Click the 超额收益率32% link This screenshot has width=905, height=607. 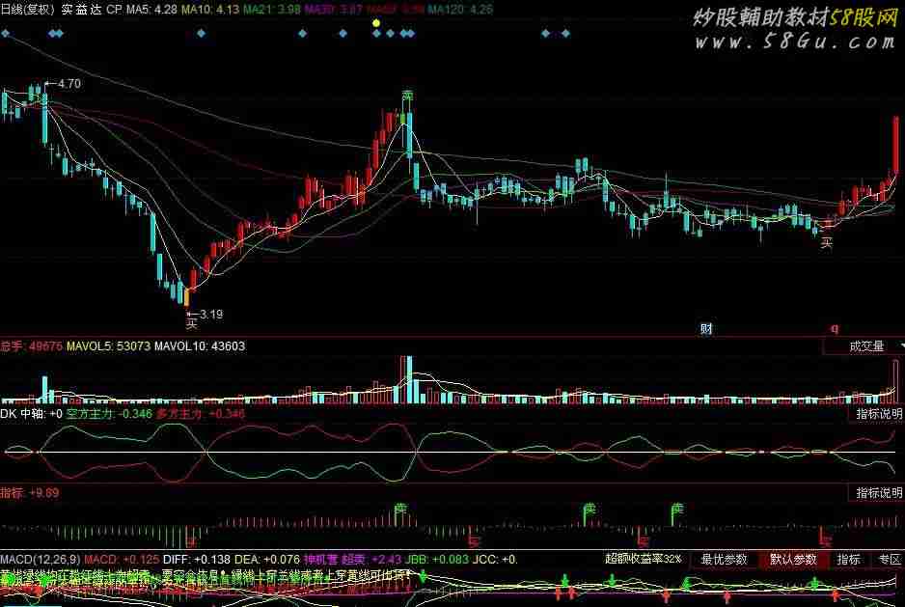tap(643, 559)
